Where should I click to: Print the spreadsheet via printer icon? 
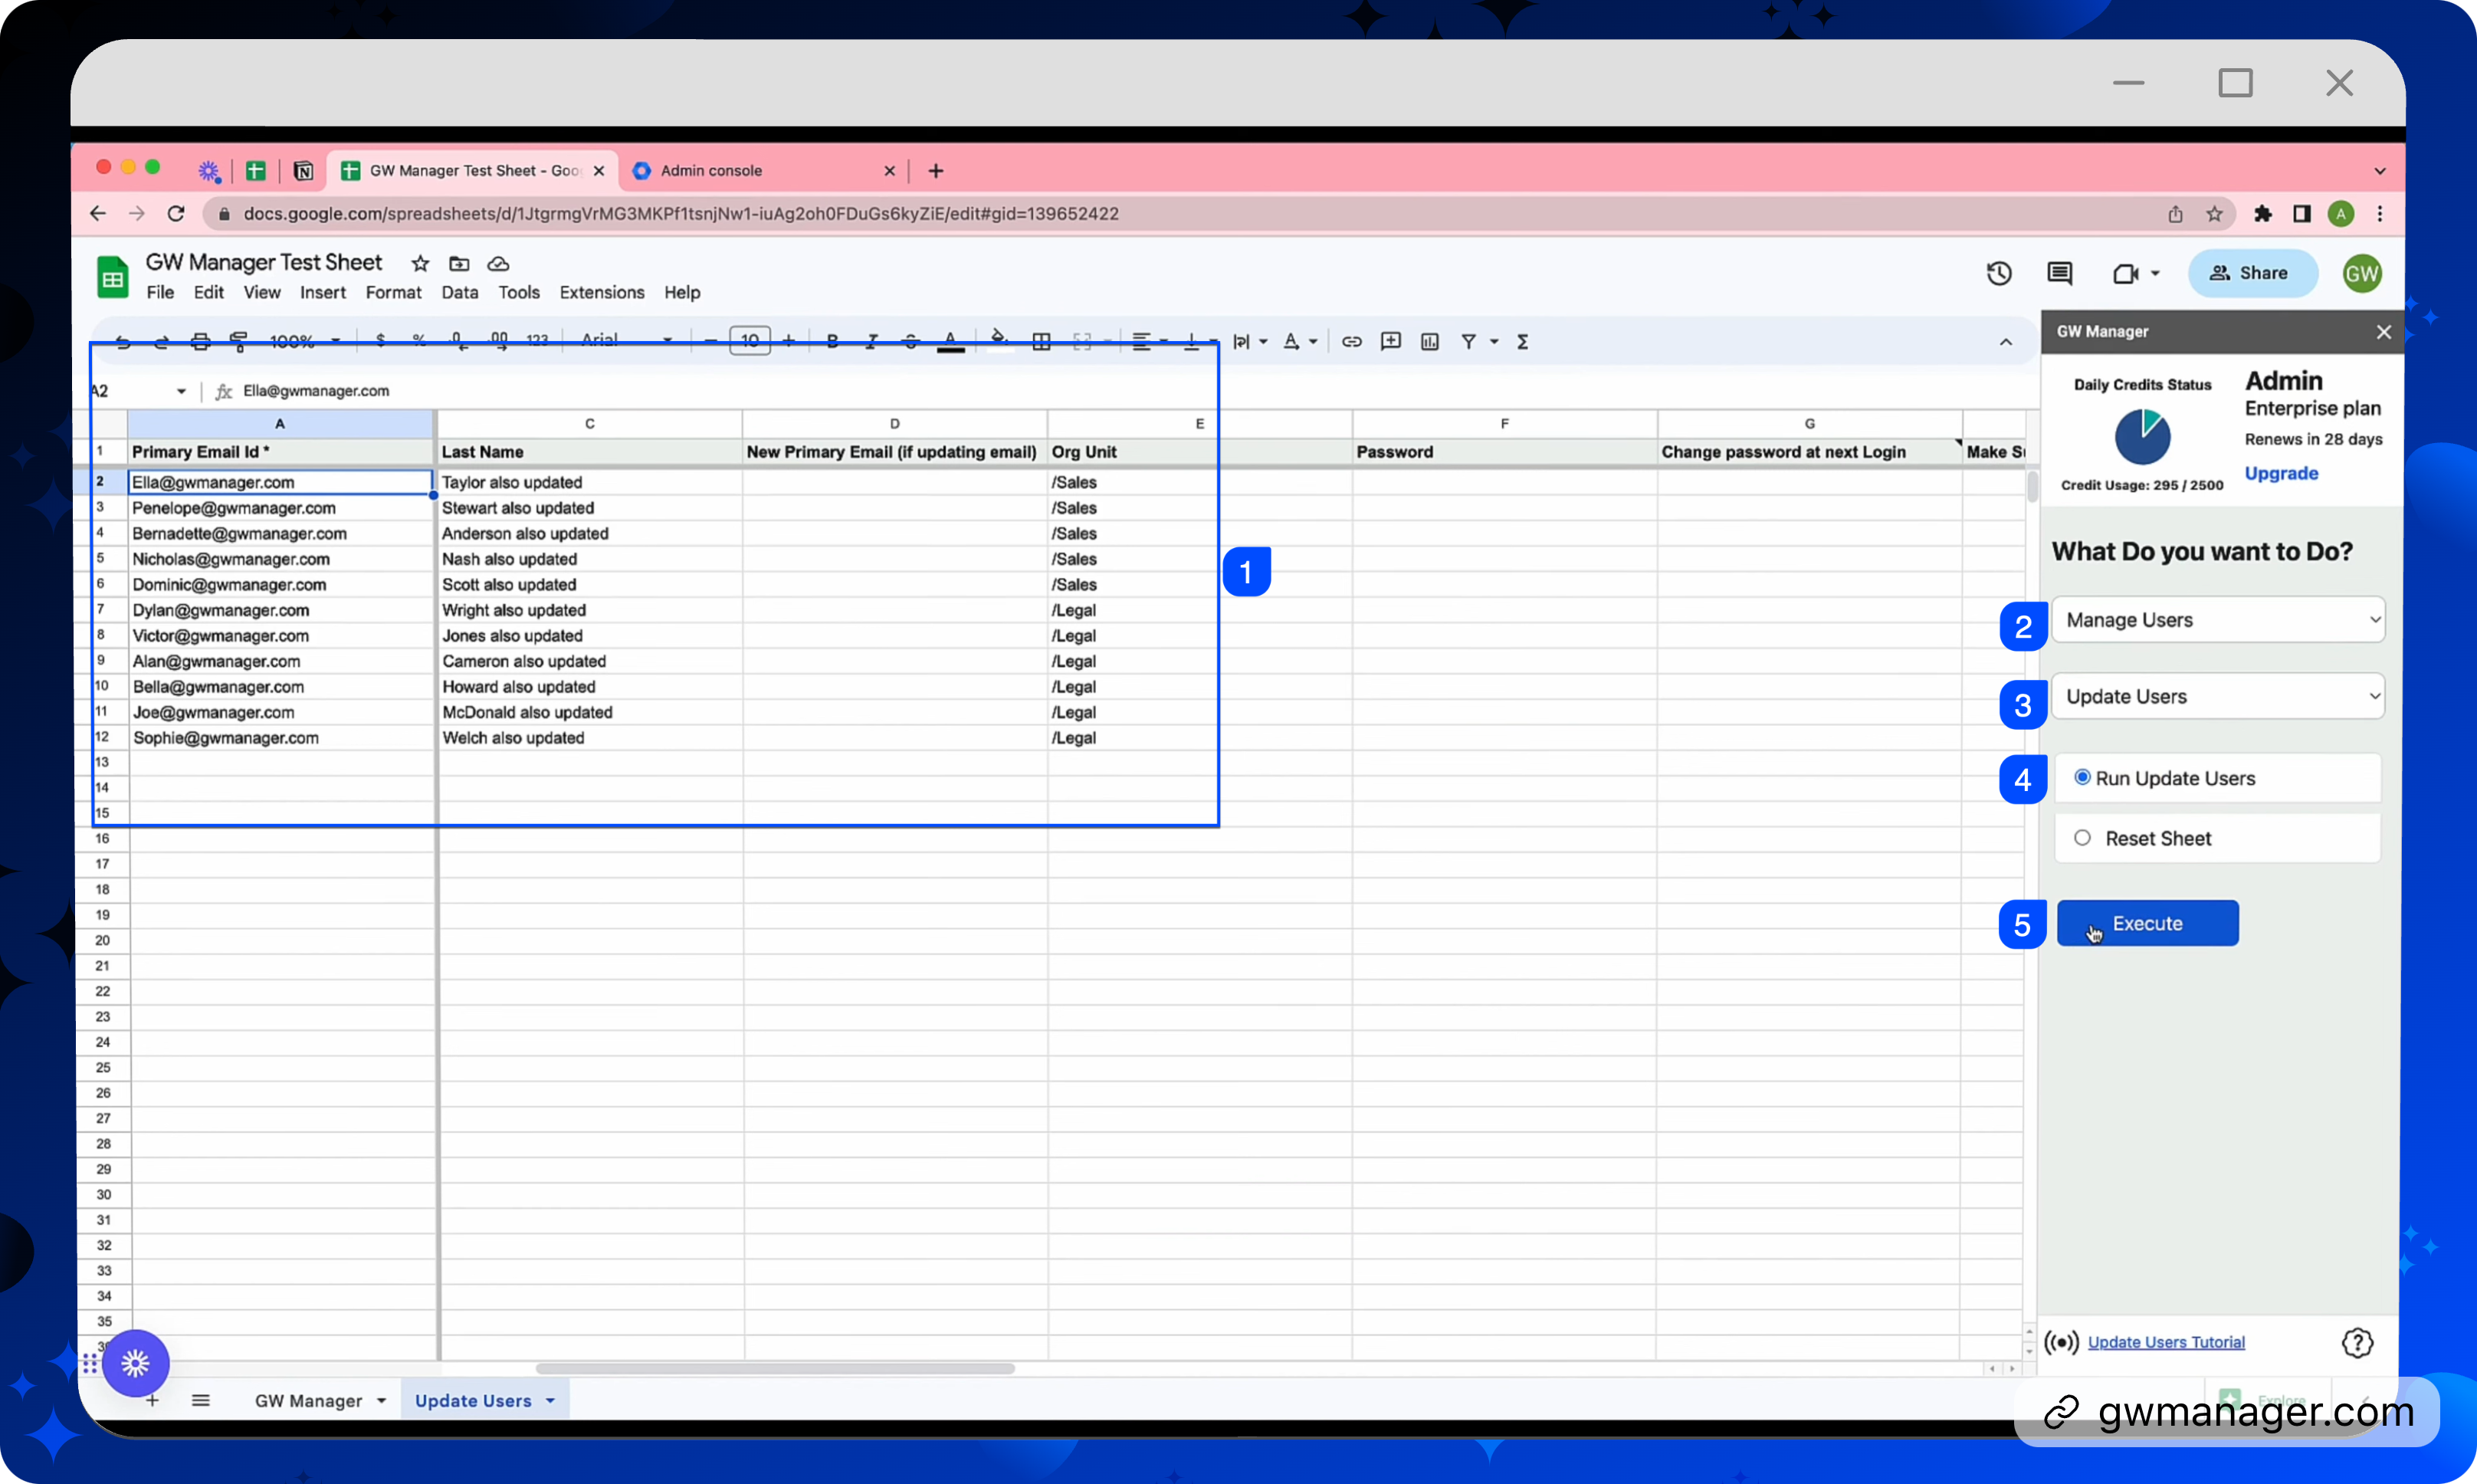click(x=200, y=342)
